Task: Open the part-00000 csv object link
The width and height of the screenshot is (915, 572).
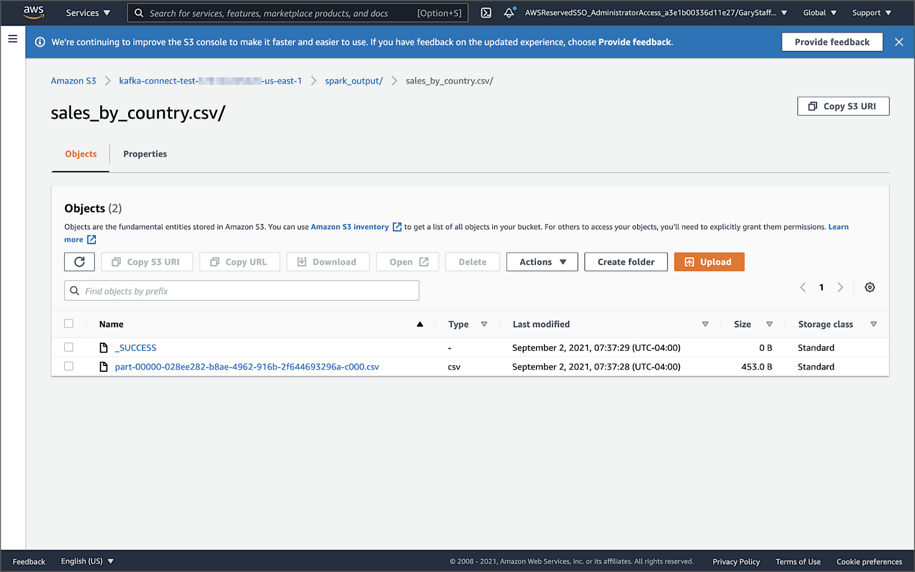Action: [x=247, y=367]
